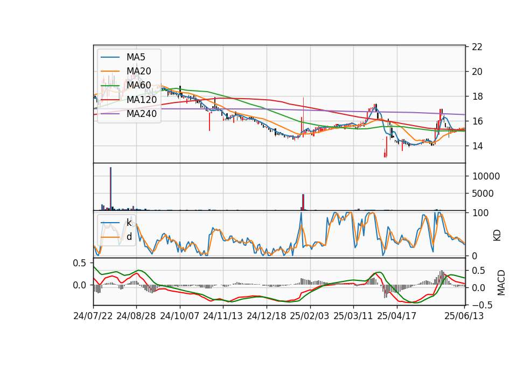Click the 24/12/18 date axis label

point(267,316)
